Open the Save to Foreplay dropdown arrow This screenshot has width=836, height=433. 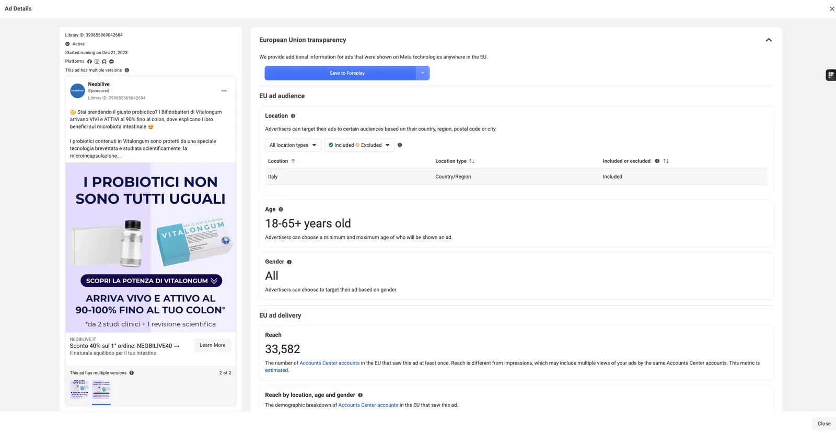(x=423, y=73)
